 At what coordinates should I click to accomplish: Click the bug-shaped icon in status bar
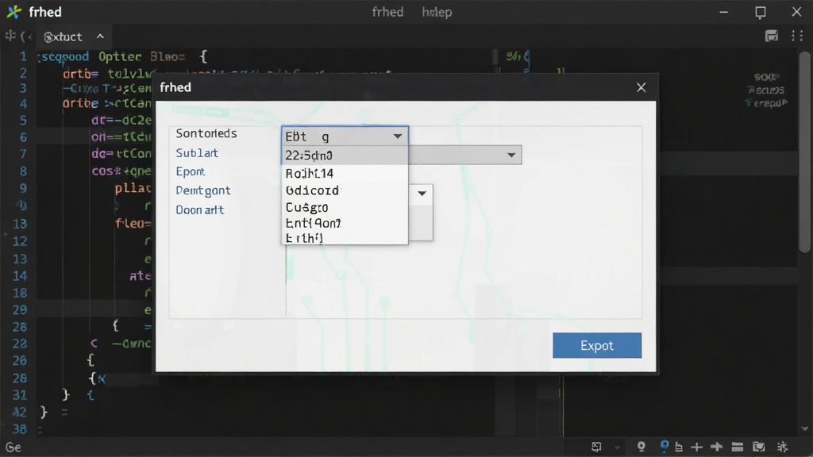pyautogui.click(x=782, y=447)
